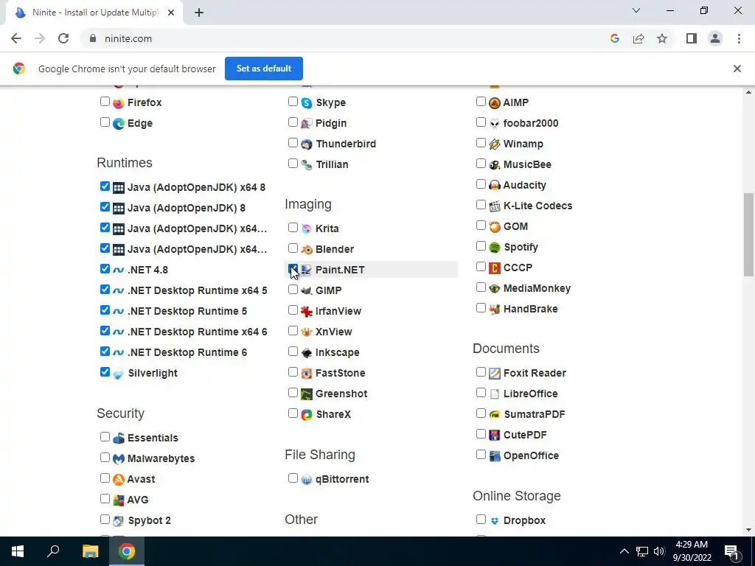Reload the ninite.com page

(63, 38)
